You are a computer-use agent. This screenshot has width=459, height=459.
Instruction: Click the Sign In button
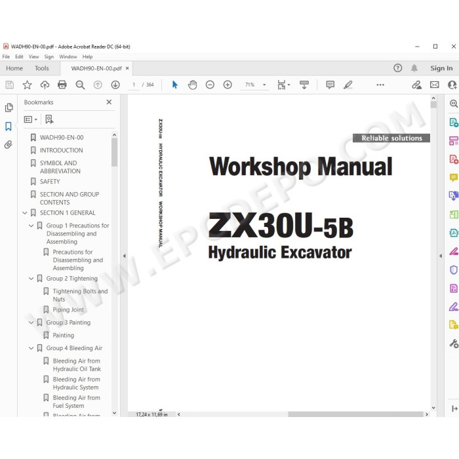click(441, 68)
